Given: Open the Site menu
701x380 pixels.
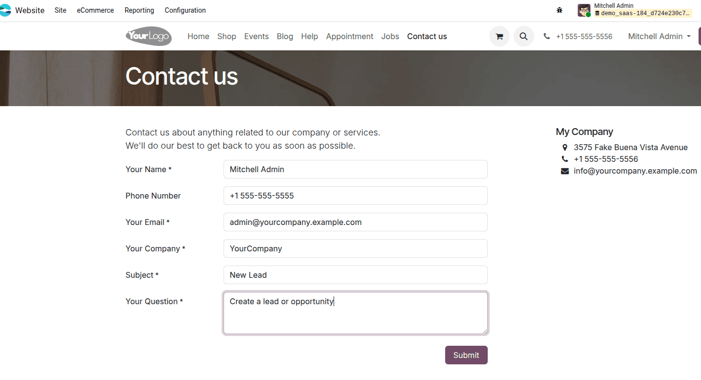Looking at the screenshot, I should [61, 10].
